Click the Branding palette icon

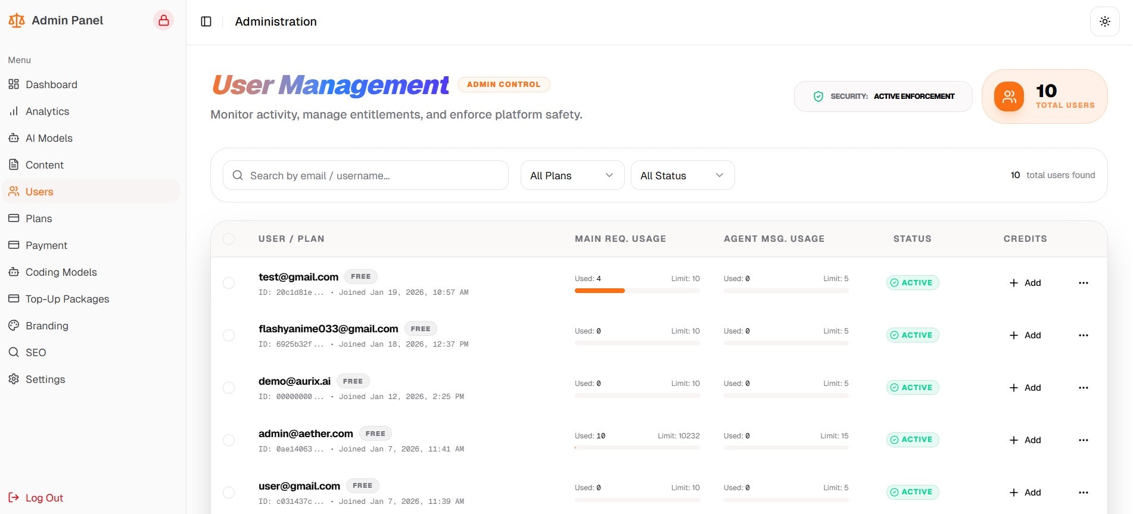click(14, 325)
